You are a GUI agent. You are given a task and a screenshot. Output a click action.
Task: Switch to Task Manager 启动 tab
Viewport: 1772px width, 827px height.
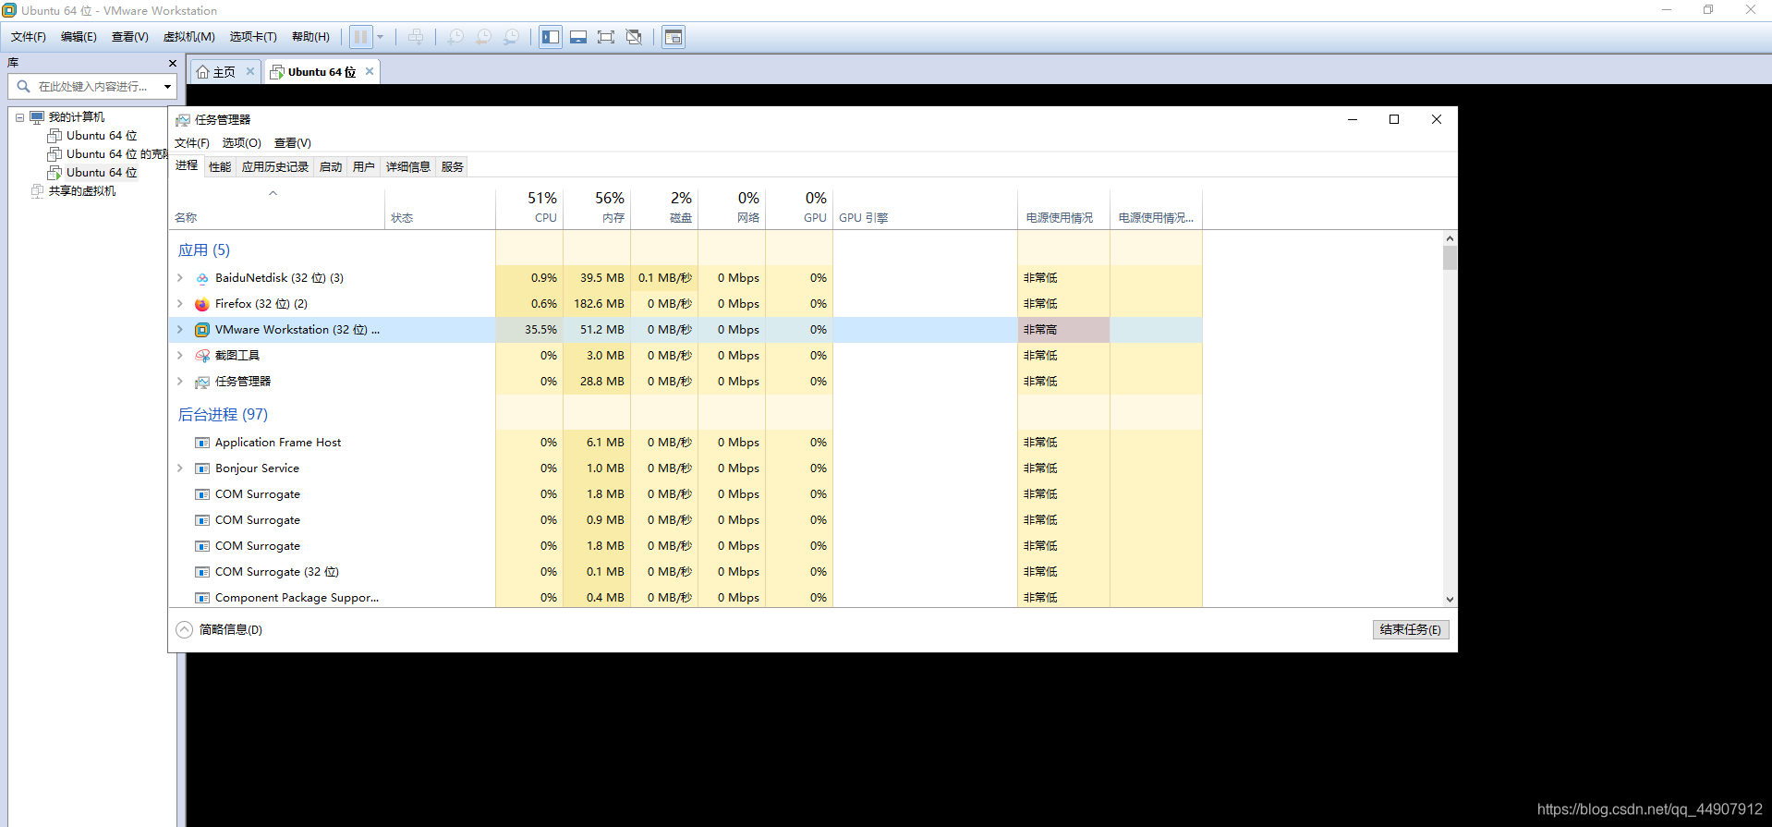tap(331, 167)
